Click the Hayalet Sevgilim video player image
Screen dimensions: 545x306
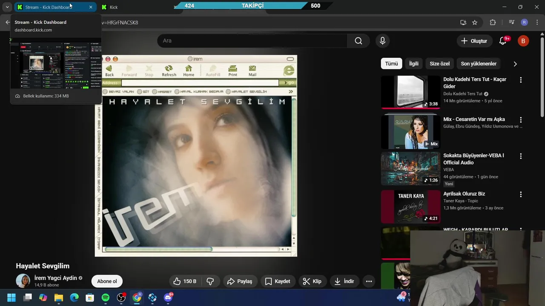(196, 156)
